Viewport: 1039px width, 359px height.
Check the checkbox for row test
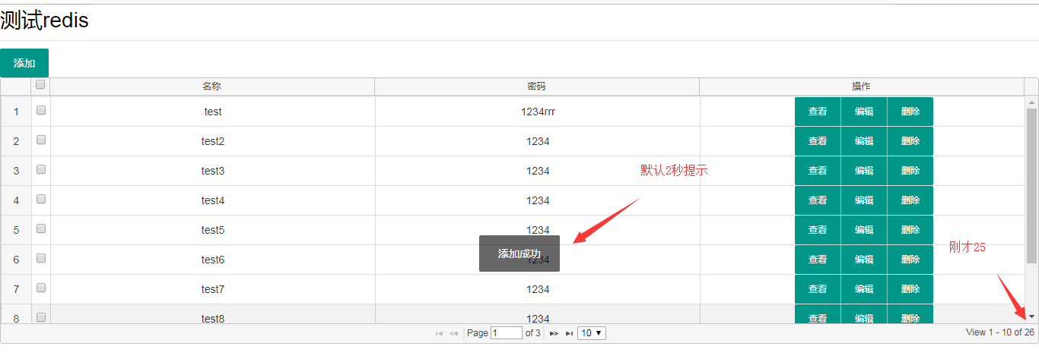click(x=41, y=110)
